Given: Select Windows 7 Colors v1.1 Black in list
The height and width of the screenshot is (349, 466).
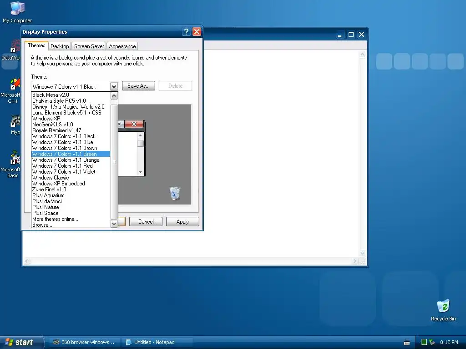Looking at the screenshot, I should coord(71,136).
